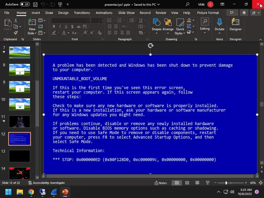The width and height of the screenshot is (264, 198).
Task: Click the Reset slide icon
Action: [x=40, y=27]
